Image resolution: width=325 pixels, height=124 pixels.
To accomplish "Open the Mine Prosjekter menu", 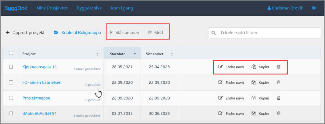I will tap(52, 8).
